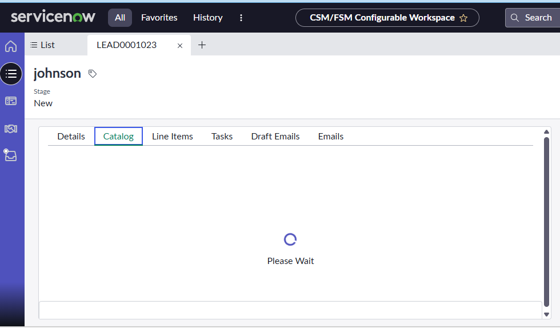The width and height of the screenshot is (560, 328).
Task: Open the Home icon in sidebar
Action: (11, 46)
